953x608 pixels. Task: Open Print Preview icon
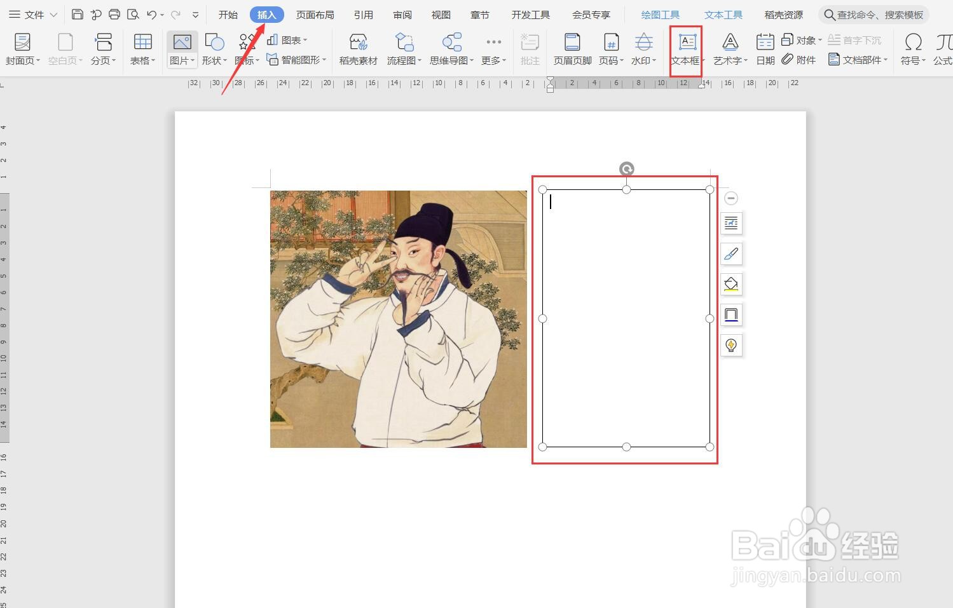[133, 14]
